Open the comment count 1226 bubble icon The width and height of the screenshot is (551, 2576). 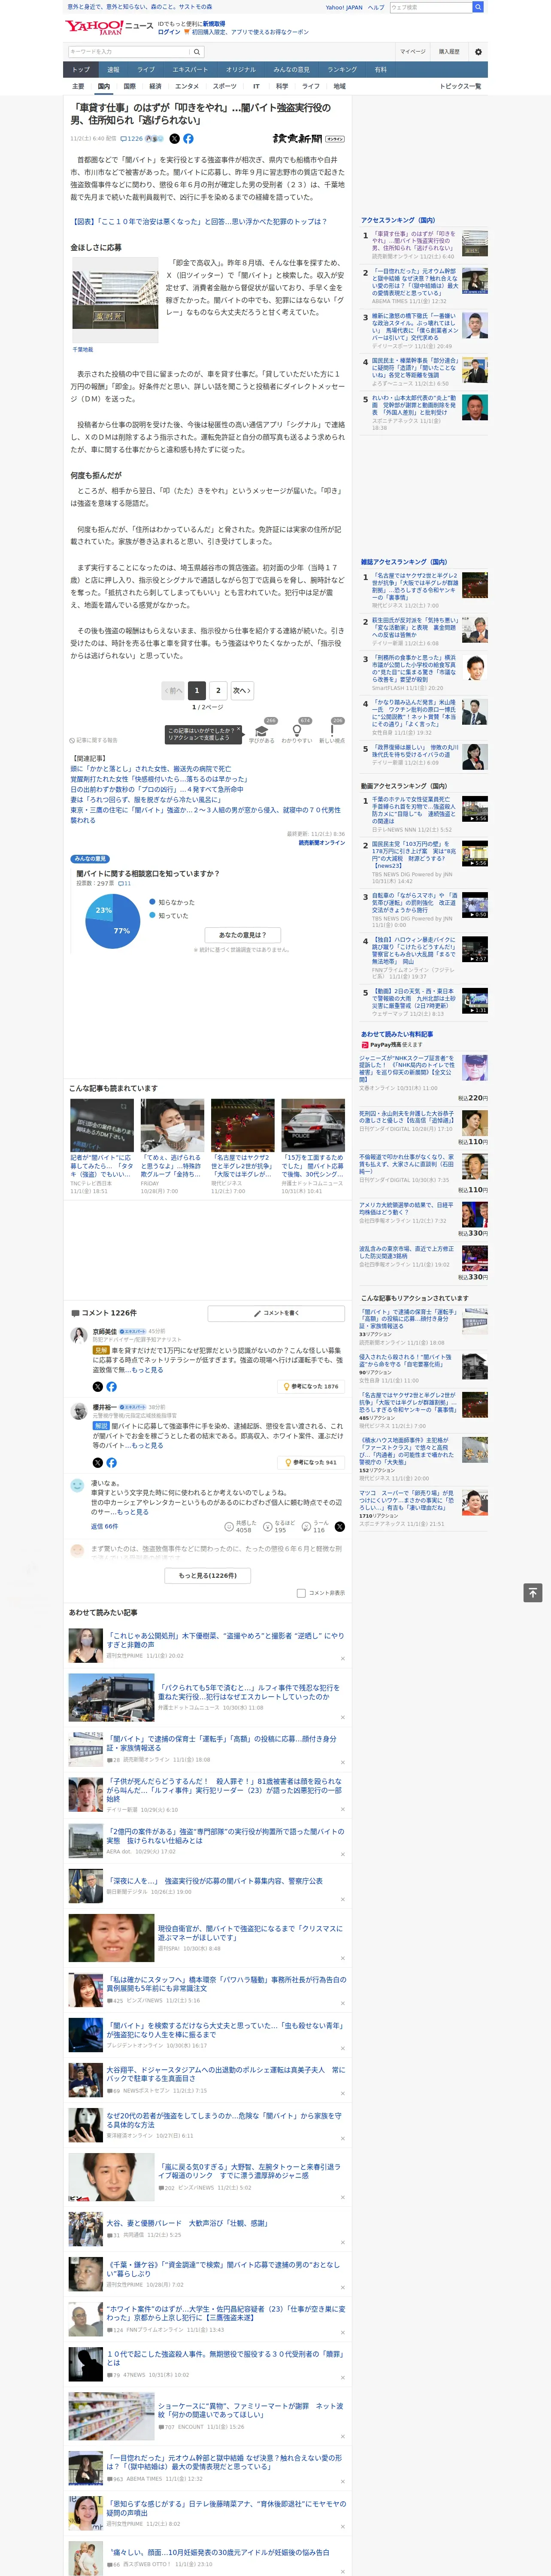click(132, 139)
